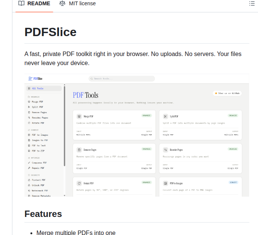
Task: Click the sidebar PDF to Text icon
Action: 29,146
